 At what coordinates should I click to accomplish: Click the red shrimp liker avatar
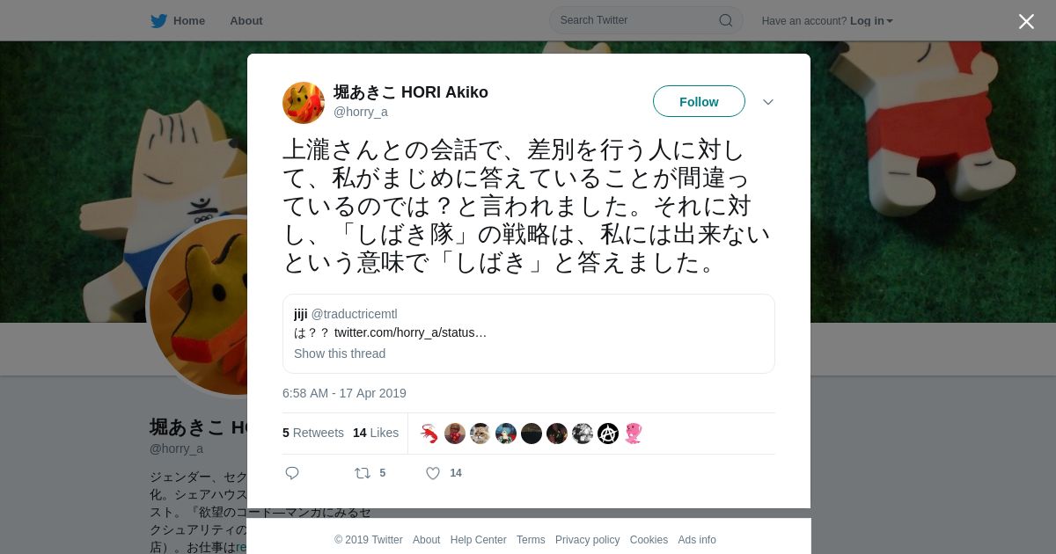click(429, 434)
